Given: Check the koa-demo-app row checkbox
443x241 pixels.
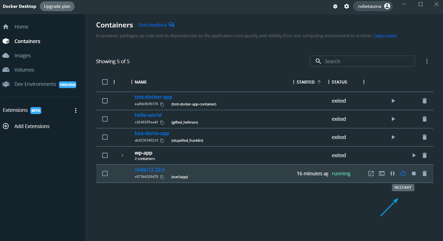Looking at the screenshot, I should point(105,137).
